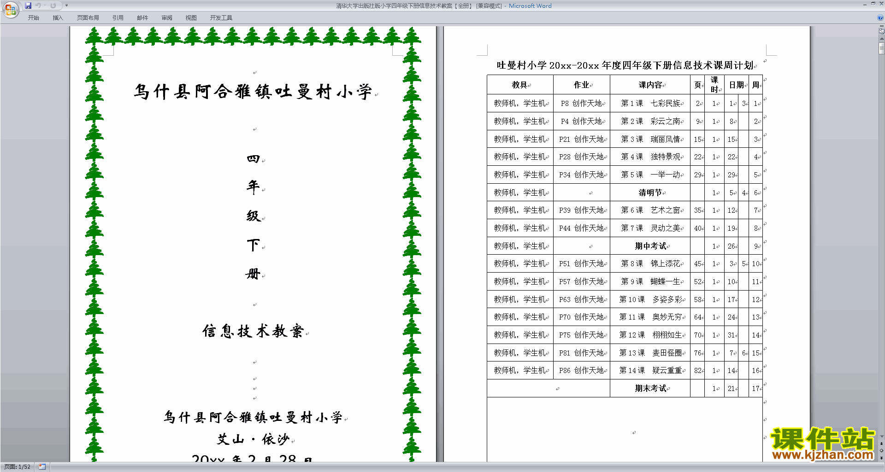The height and width of the screenshot is (472, 885).
Task: Click the 第9课 蝴蝶一生 cell
Action: 650,282
